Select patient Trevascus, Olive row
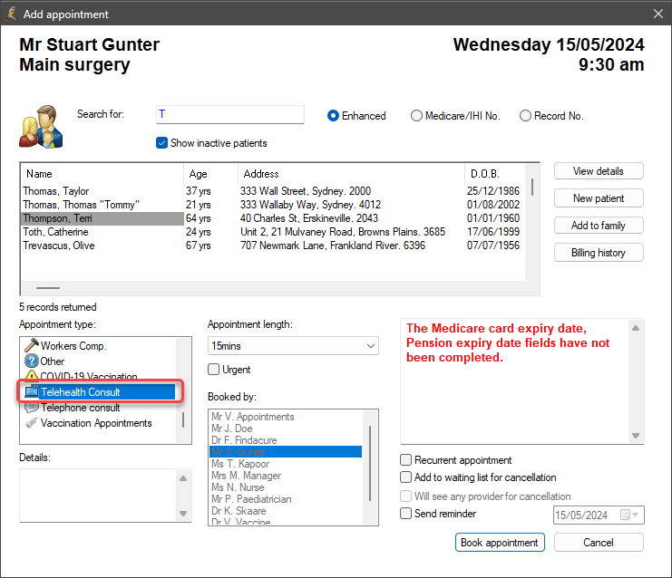The width and height of the screenshot is (672, 578). (271, 246)
